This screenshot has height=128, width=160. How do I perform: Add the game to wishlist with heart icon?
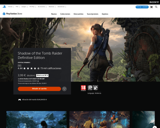64,89
